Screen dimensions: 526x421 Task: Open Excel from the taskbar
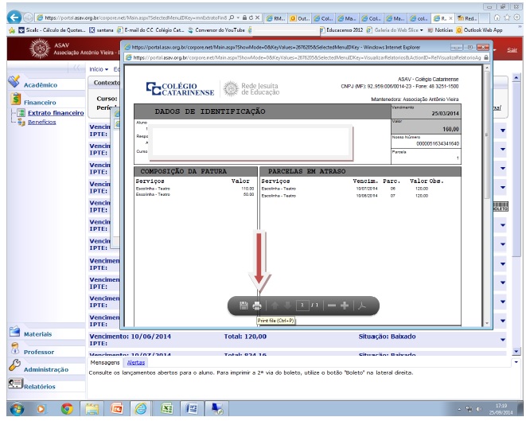(x=166, y=409)
